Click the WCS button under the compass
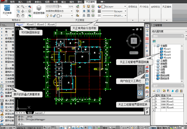 pos(134,53)
